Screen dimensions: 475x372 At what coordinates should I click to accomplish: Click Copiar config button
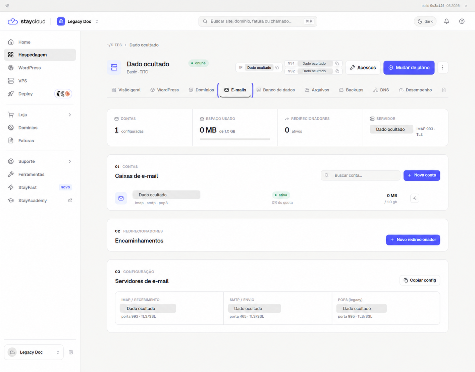[x=420, y=280]
